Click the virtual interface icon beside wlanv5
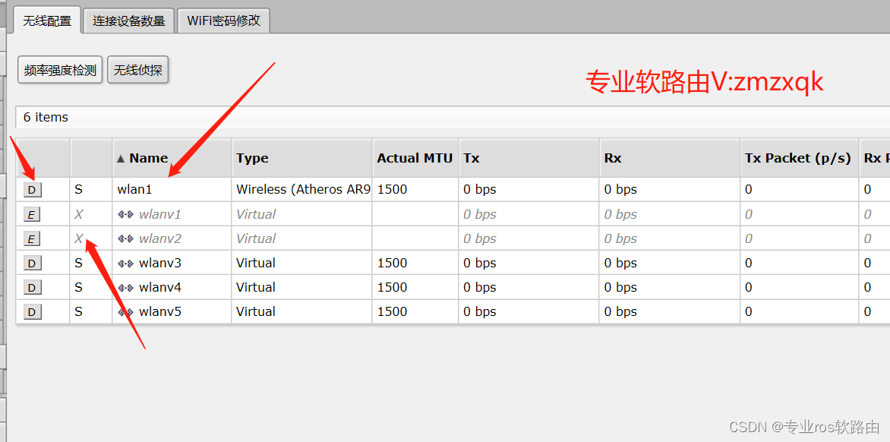The width and height of the screenshot is (890, 442). pos(125,312)
